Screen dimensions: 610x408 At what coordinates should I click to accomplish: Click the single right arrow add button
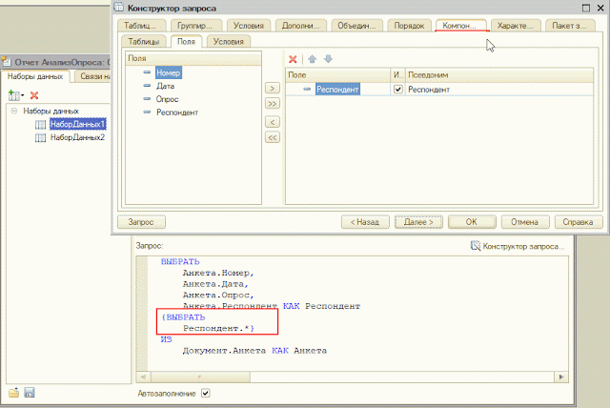[273, 89]
